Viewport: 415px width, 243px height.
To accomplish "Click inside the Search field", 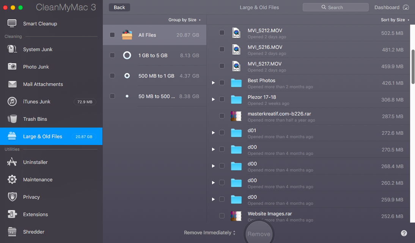I will click(x=335, y=7).
